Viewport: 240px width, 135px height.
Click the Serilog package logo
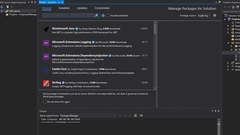[46, 83]
